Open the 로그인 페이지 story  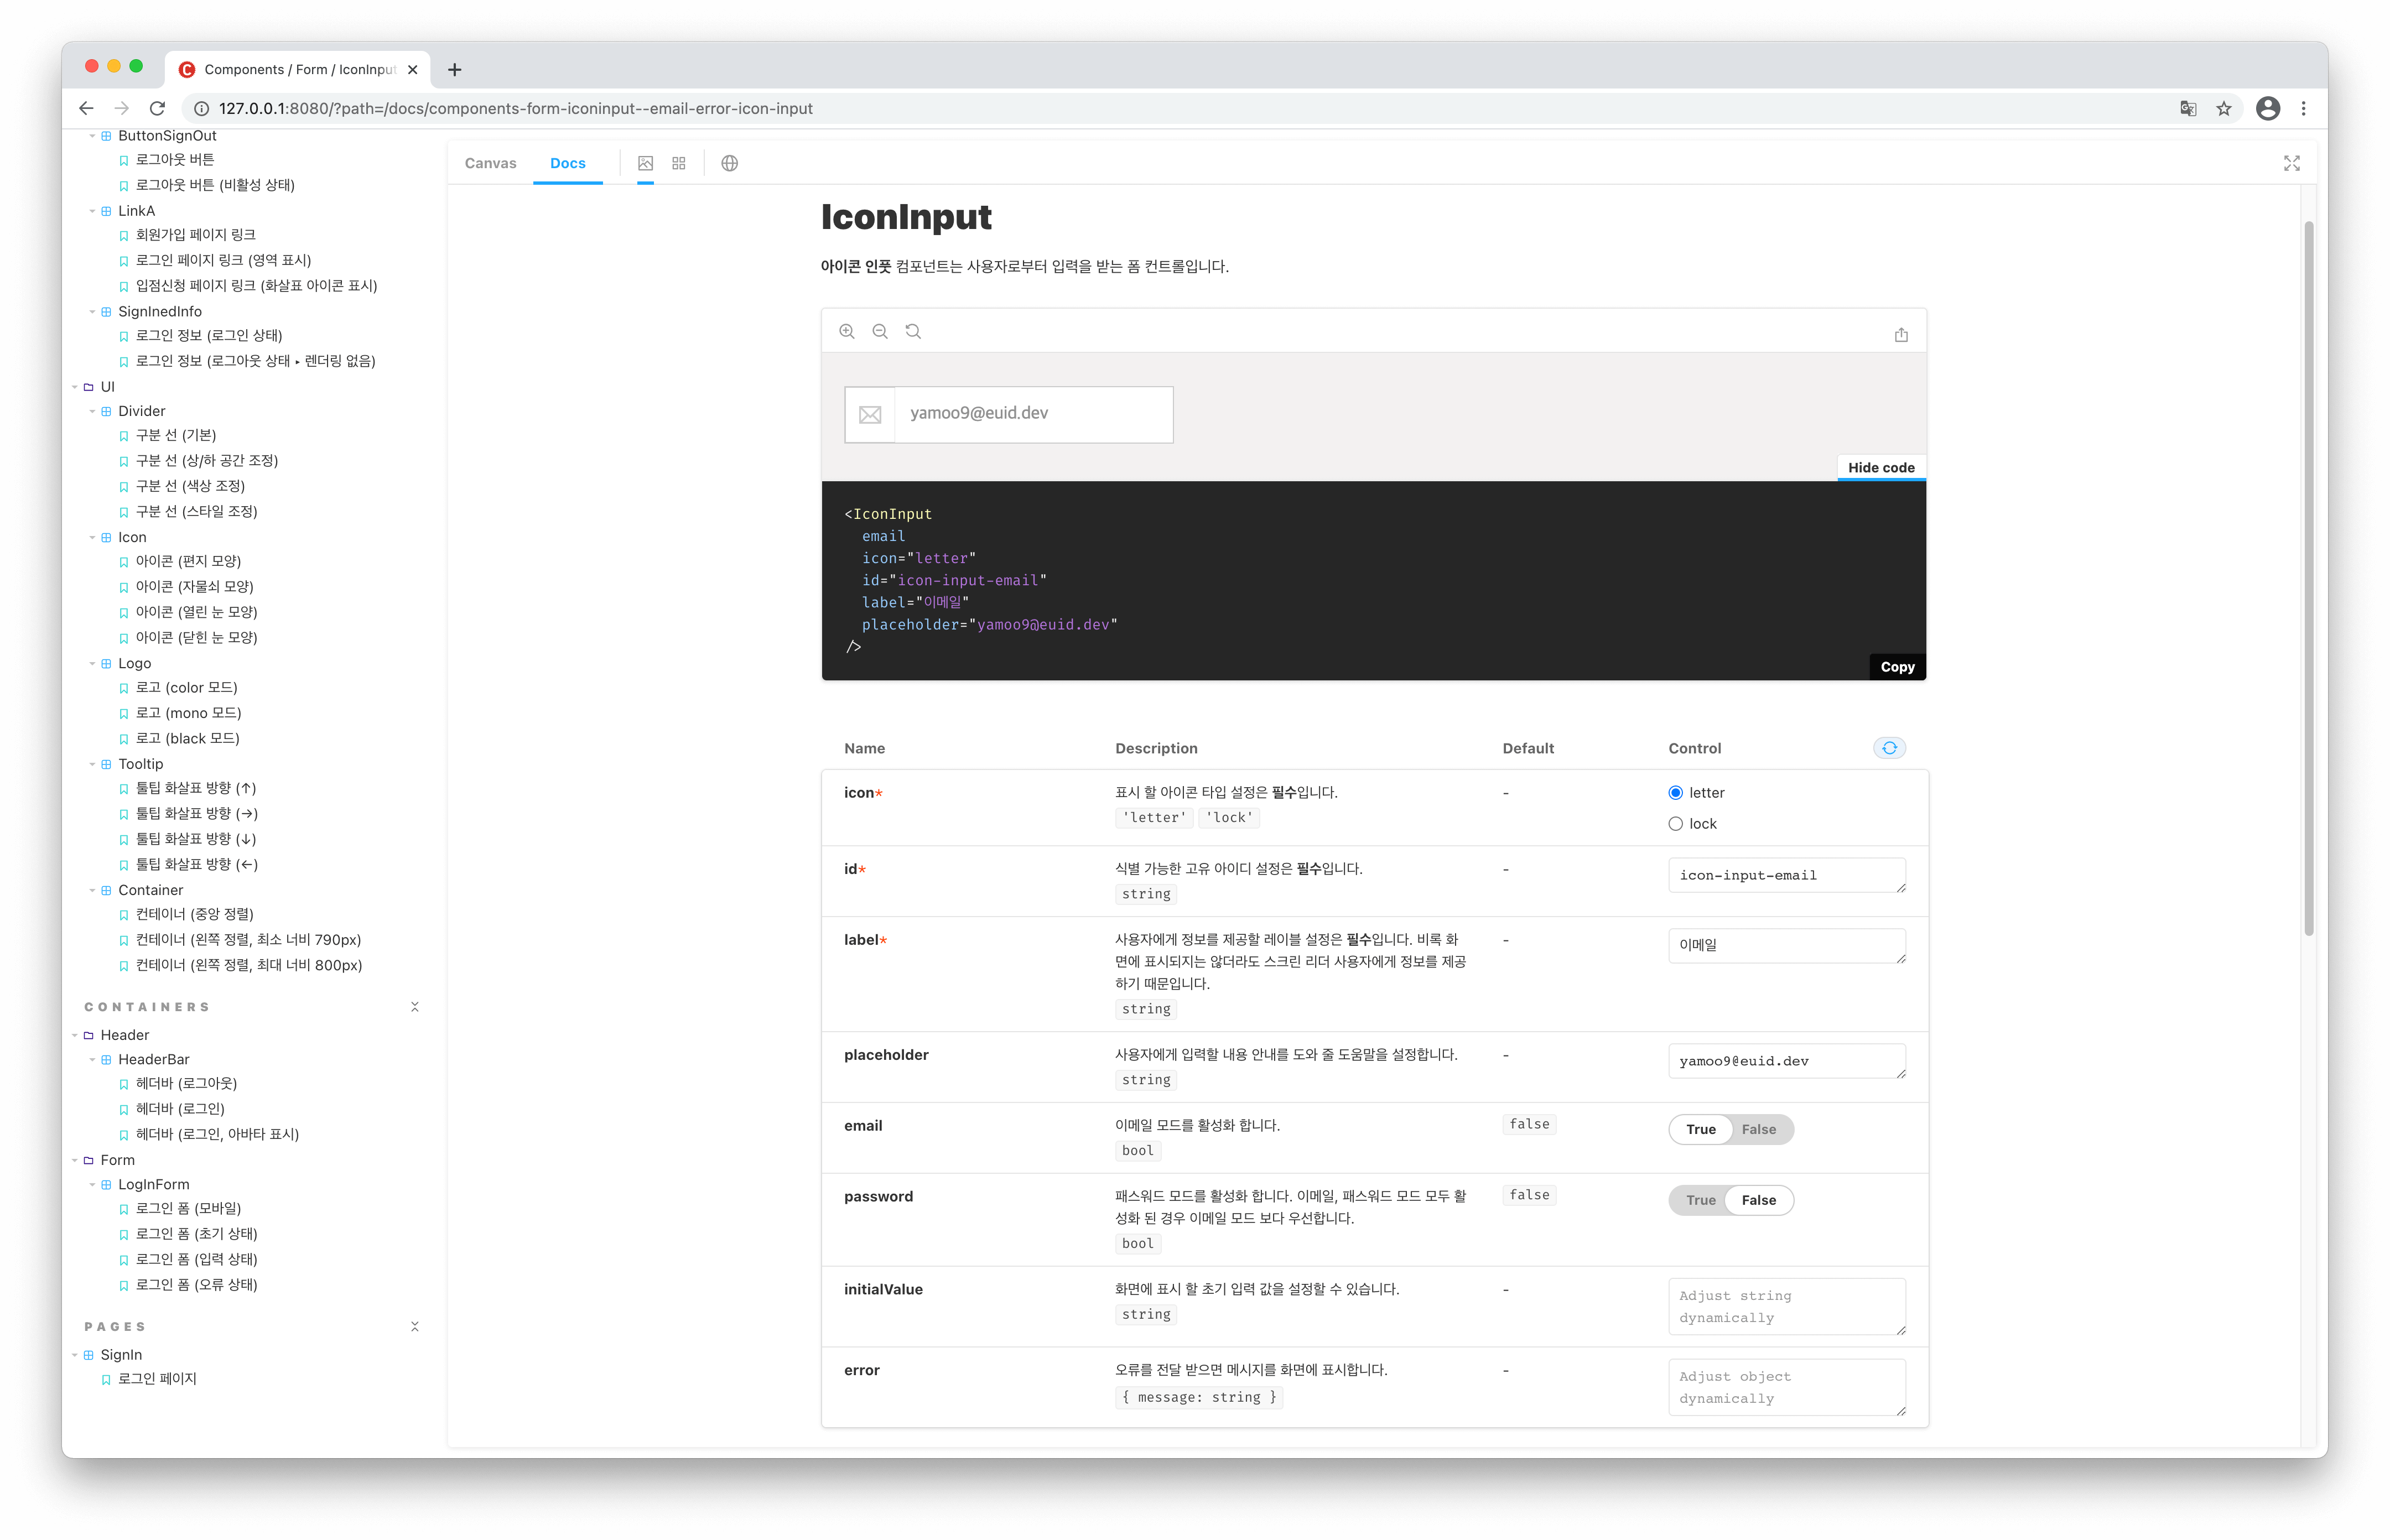tap(157, 1379)
